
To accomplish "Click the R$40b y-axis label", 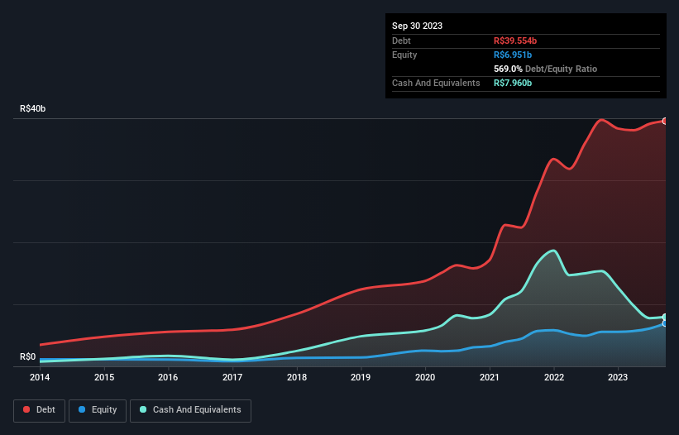I will [x=32, y=108].
